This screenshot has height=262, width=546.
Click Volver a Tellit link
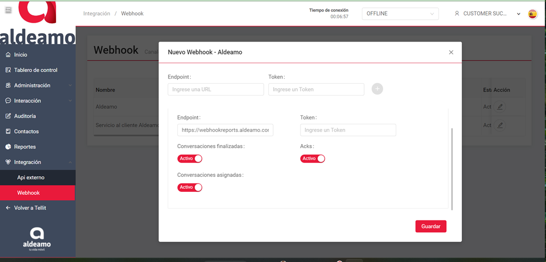click(x=30, y=208)
